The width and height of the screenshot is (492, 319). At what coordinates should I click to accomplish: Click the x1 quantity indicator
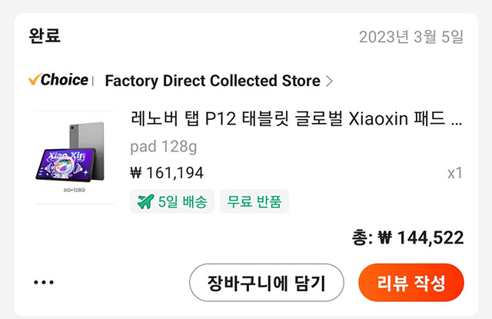(x=455, y=173)
